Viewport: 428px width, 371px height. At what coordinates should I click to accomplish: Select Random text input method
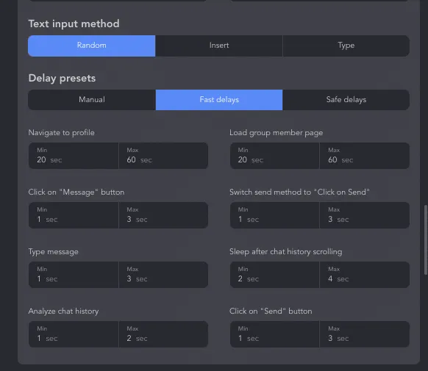[x=91, y=46]
